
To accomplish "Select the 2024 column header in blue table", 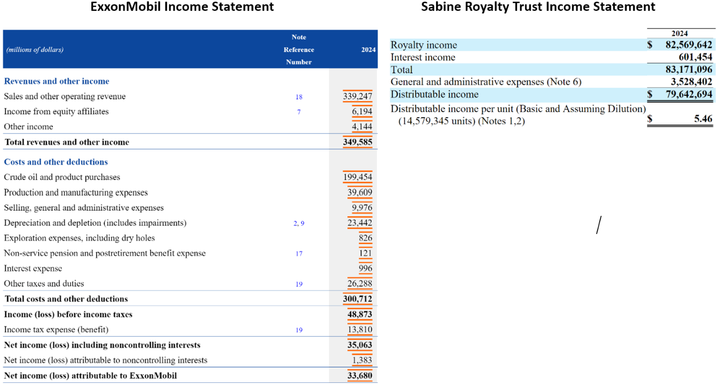I will (x=368, y=50).
